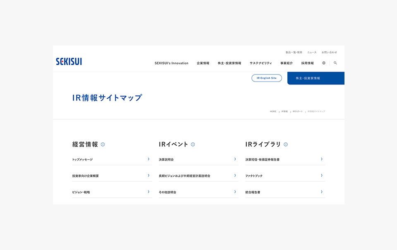Click the chevron on 決算説明会 row
Viewport: 397px width, 250px height.
pos(235,159)
